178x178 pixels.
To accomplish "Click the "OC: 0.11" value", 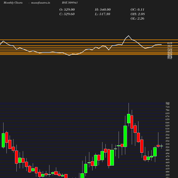I will pyautogui.click(x=137, y=10).
